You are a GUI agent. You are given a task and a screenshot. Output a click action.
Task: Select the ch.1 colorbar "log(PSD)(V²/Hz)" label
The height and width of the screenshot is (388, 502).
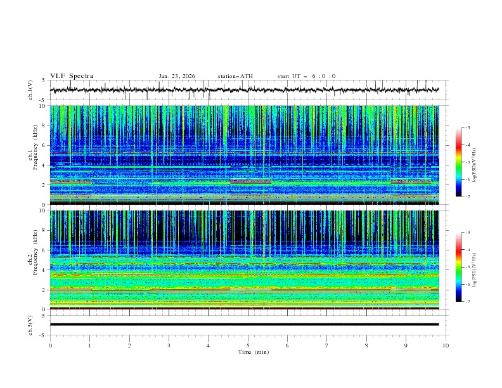(x=475, y=165)
